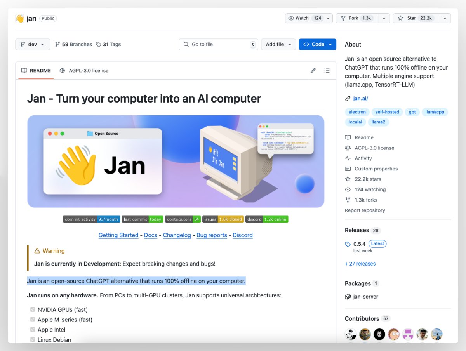Open the Discord link in README
The height and width of the screenshot is (351, 466).
243,235
